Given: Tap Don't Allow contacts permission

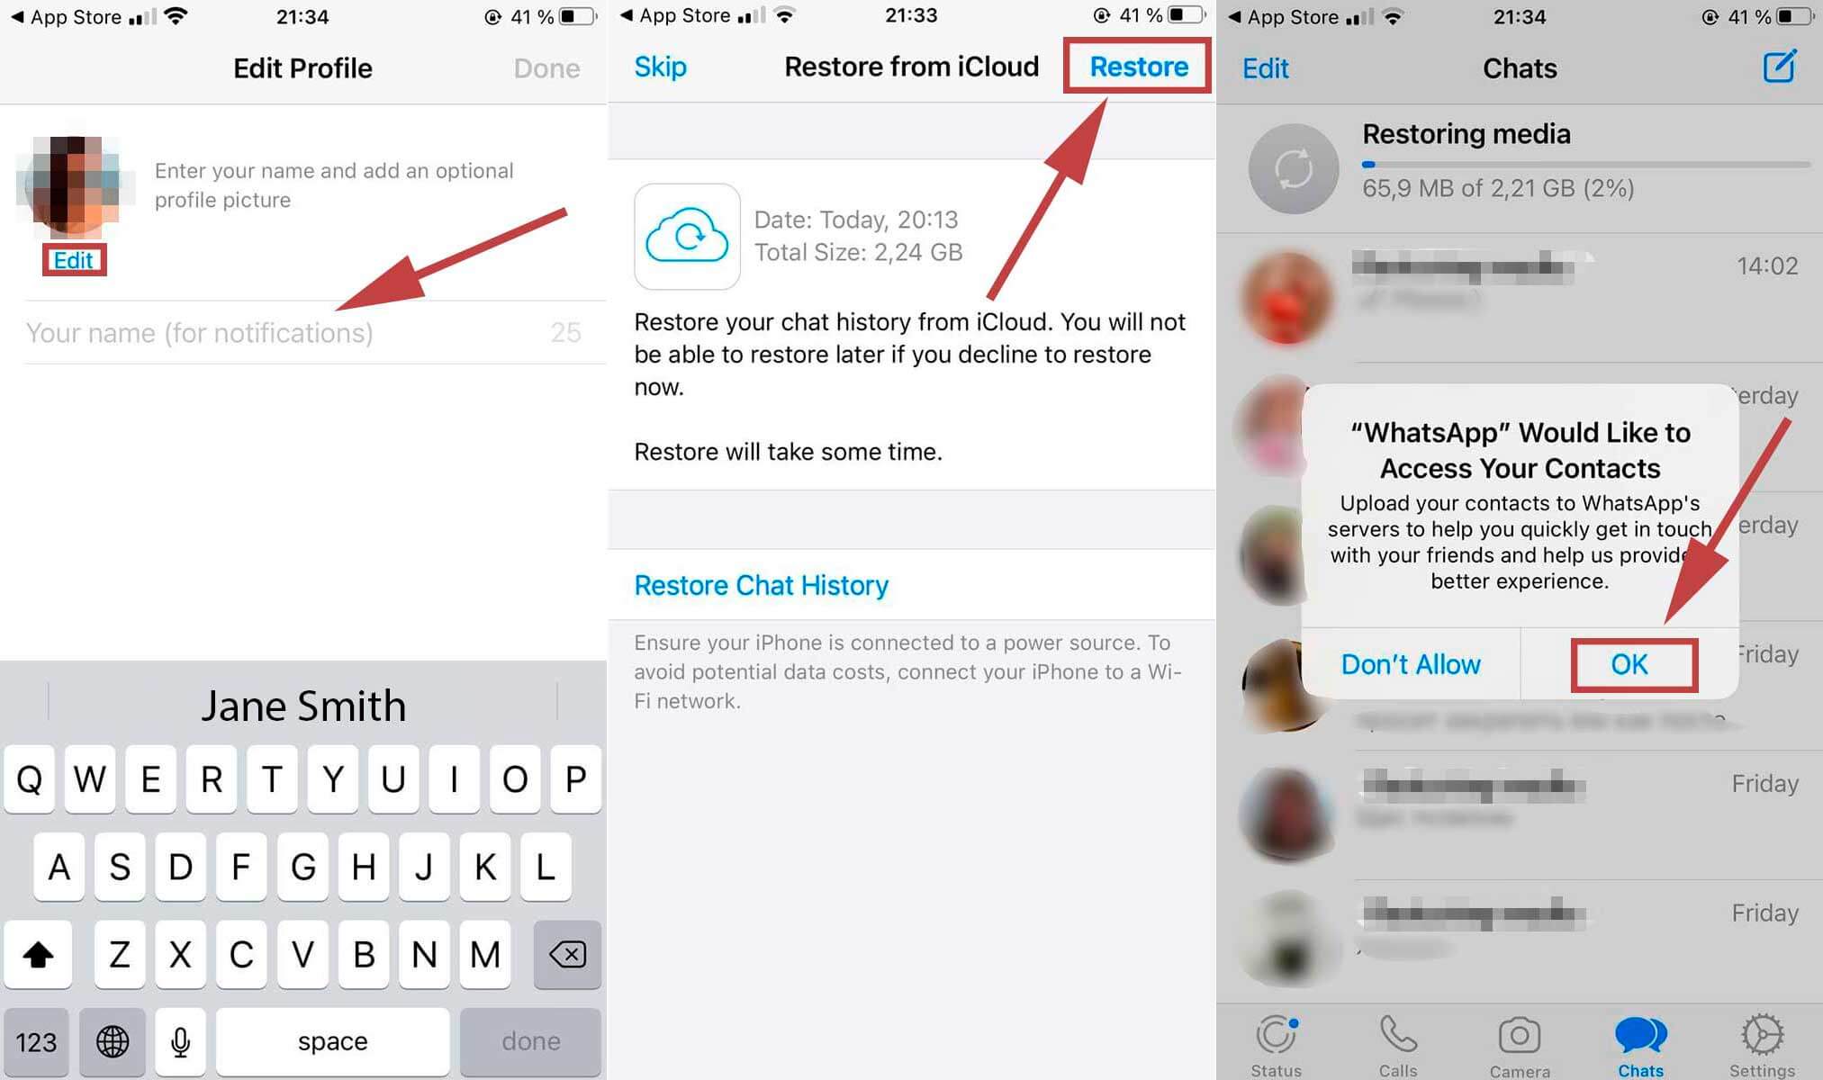Looking at the screenshot, I should click(x=1411, y=663).
